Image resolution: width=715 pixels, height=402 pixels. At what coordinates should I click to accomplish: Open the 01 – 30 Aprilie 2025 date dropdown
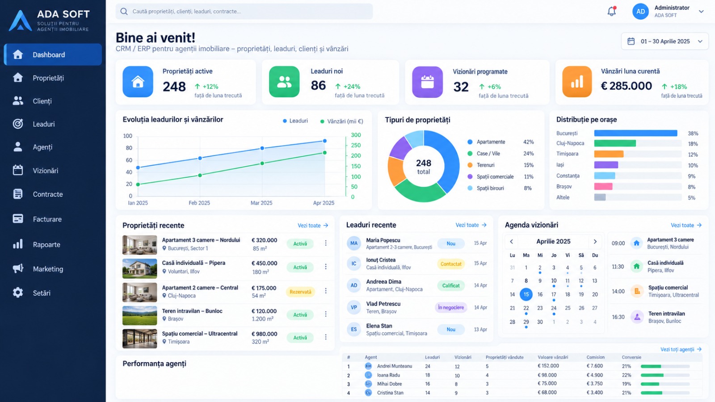coord(665,41)
